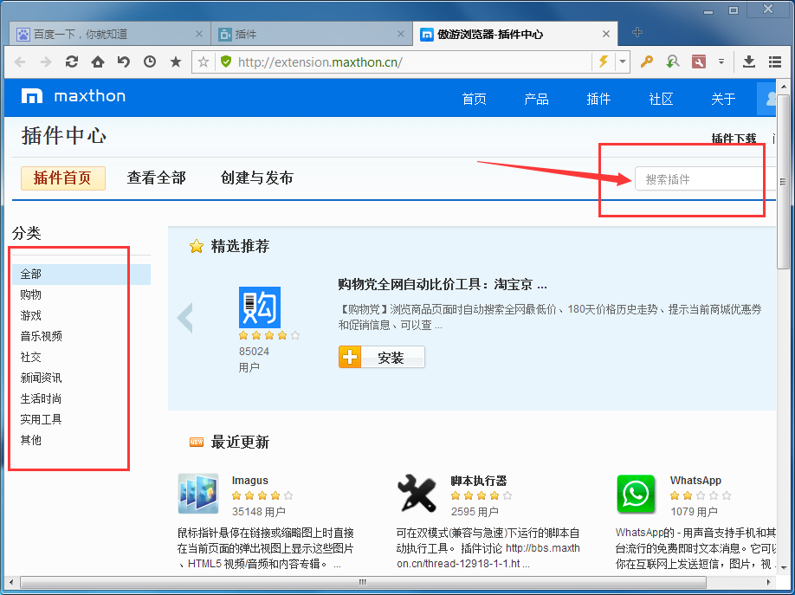795x595 pixels.
Task: Open a new tab with the plus icon
Action: (x=637, y=32)
